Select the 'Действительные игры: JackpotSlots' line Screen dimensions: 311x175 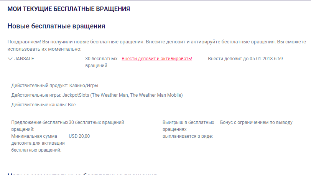pos(97,95)
